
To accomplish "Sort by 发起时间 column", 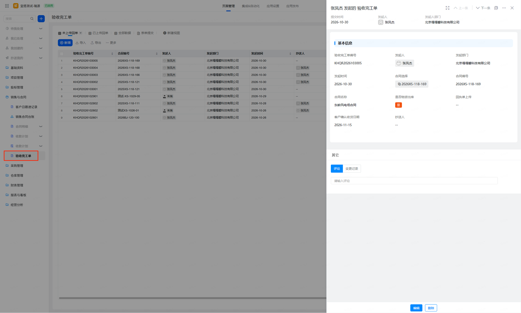I will pos(290,54).
